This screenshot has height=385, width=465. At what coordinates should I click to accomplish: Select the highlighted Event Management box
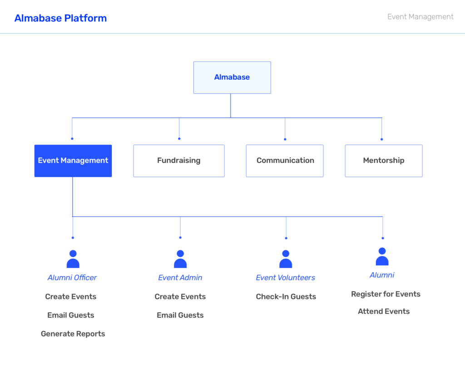coord(73,161)
